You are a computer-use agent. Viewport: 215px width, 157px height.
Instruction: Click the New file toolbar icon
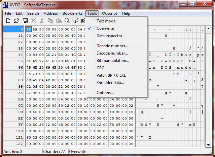[x=8, y=21]
